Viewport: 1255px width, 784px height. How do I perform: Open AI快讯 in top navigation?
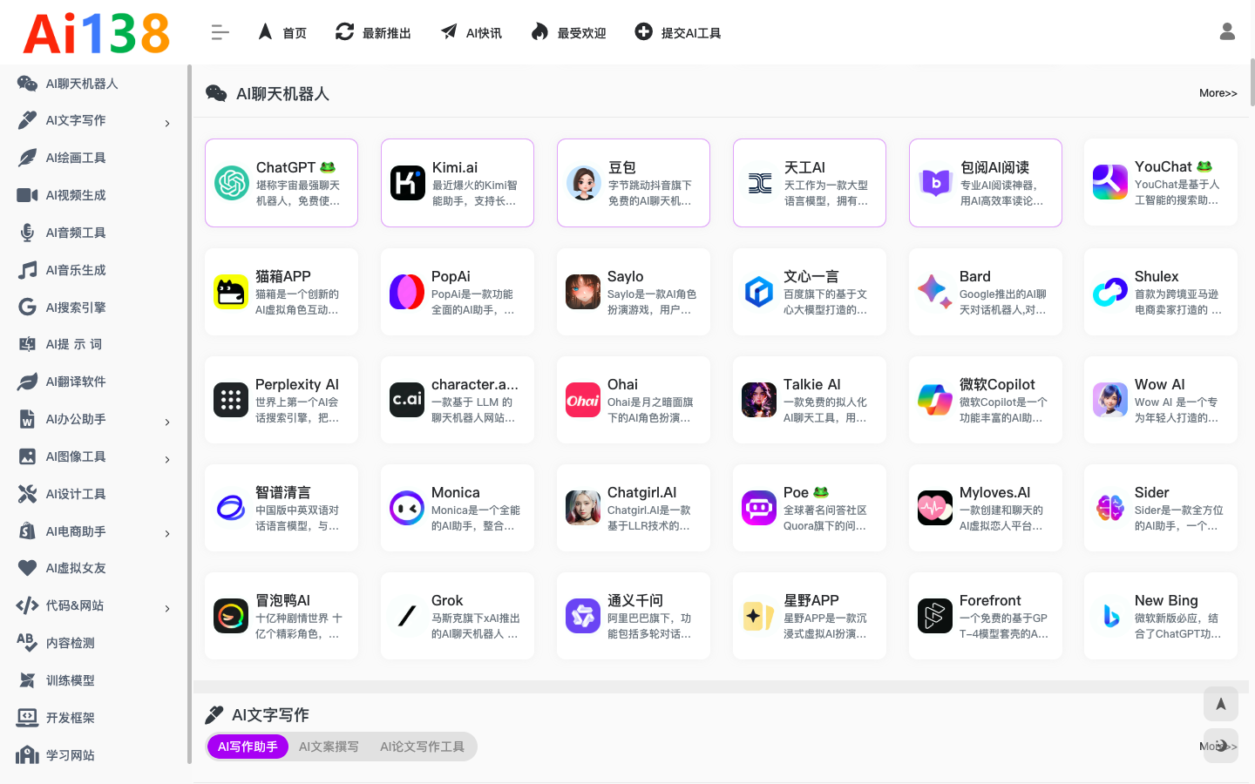pos(471,32)
